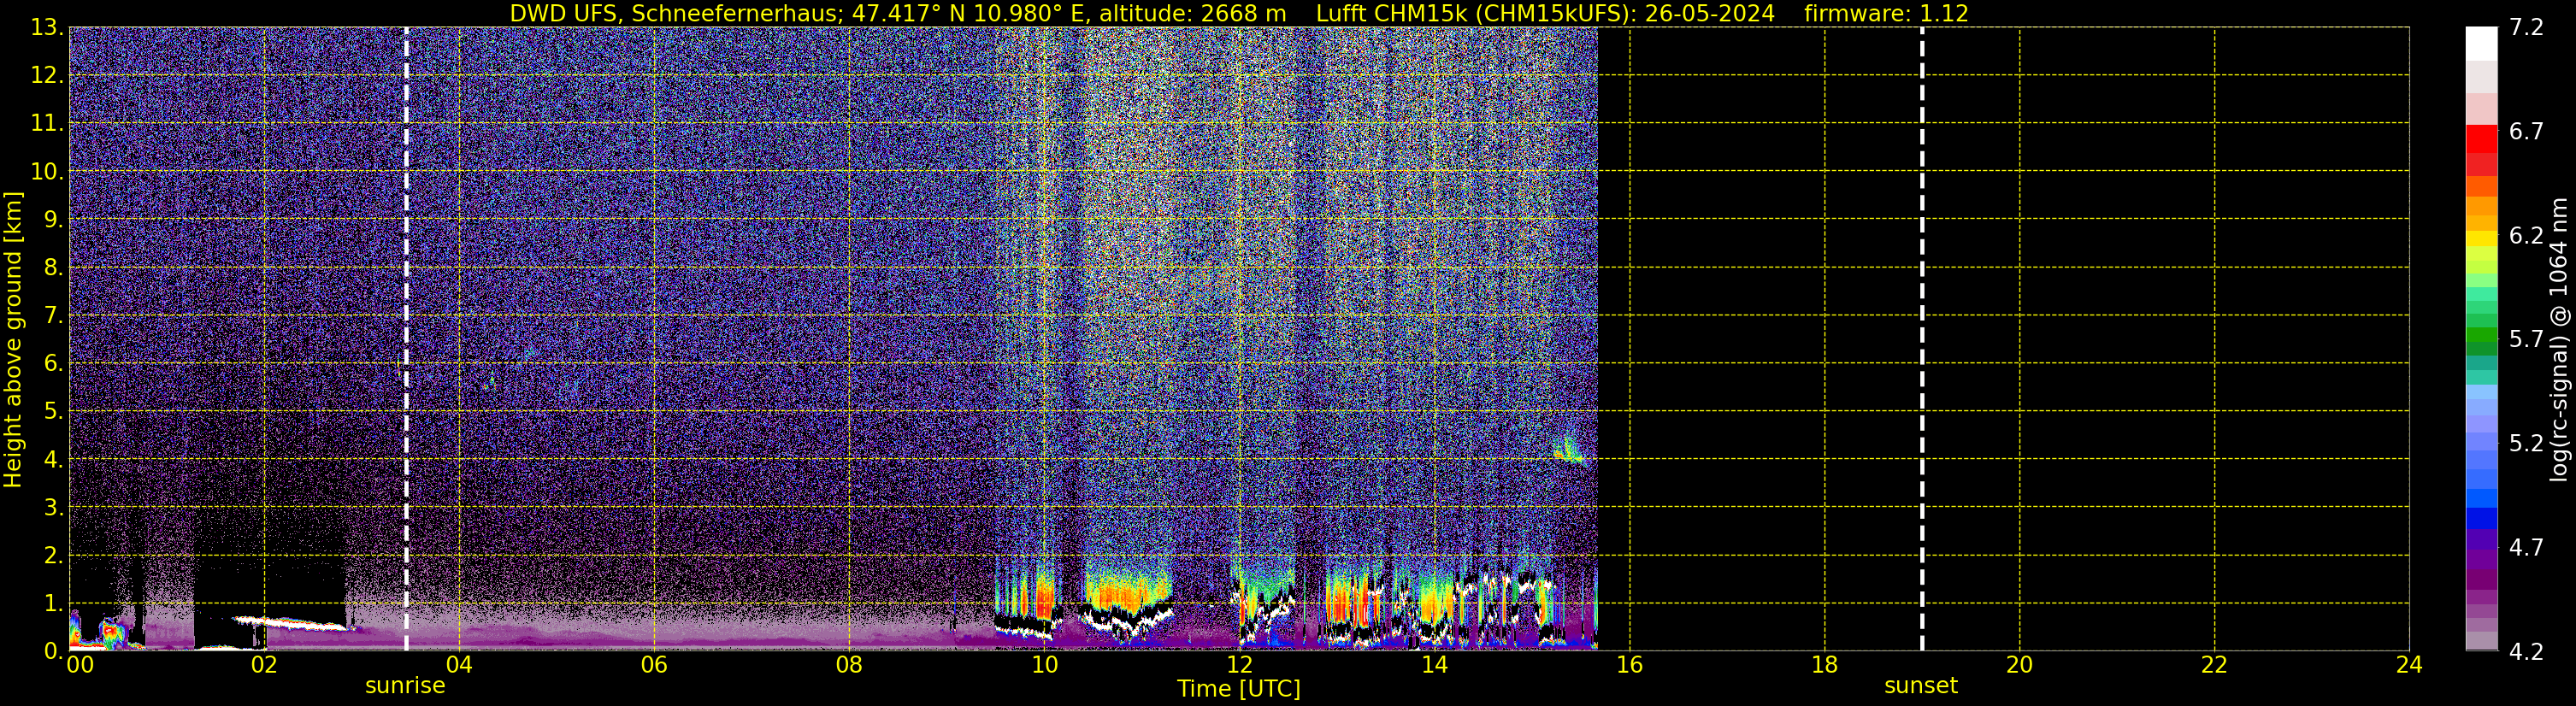This screenshot has width=2576, height=706.
Task: Click the 'firmware: 1.12' text
Action: click(1886, 14)
